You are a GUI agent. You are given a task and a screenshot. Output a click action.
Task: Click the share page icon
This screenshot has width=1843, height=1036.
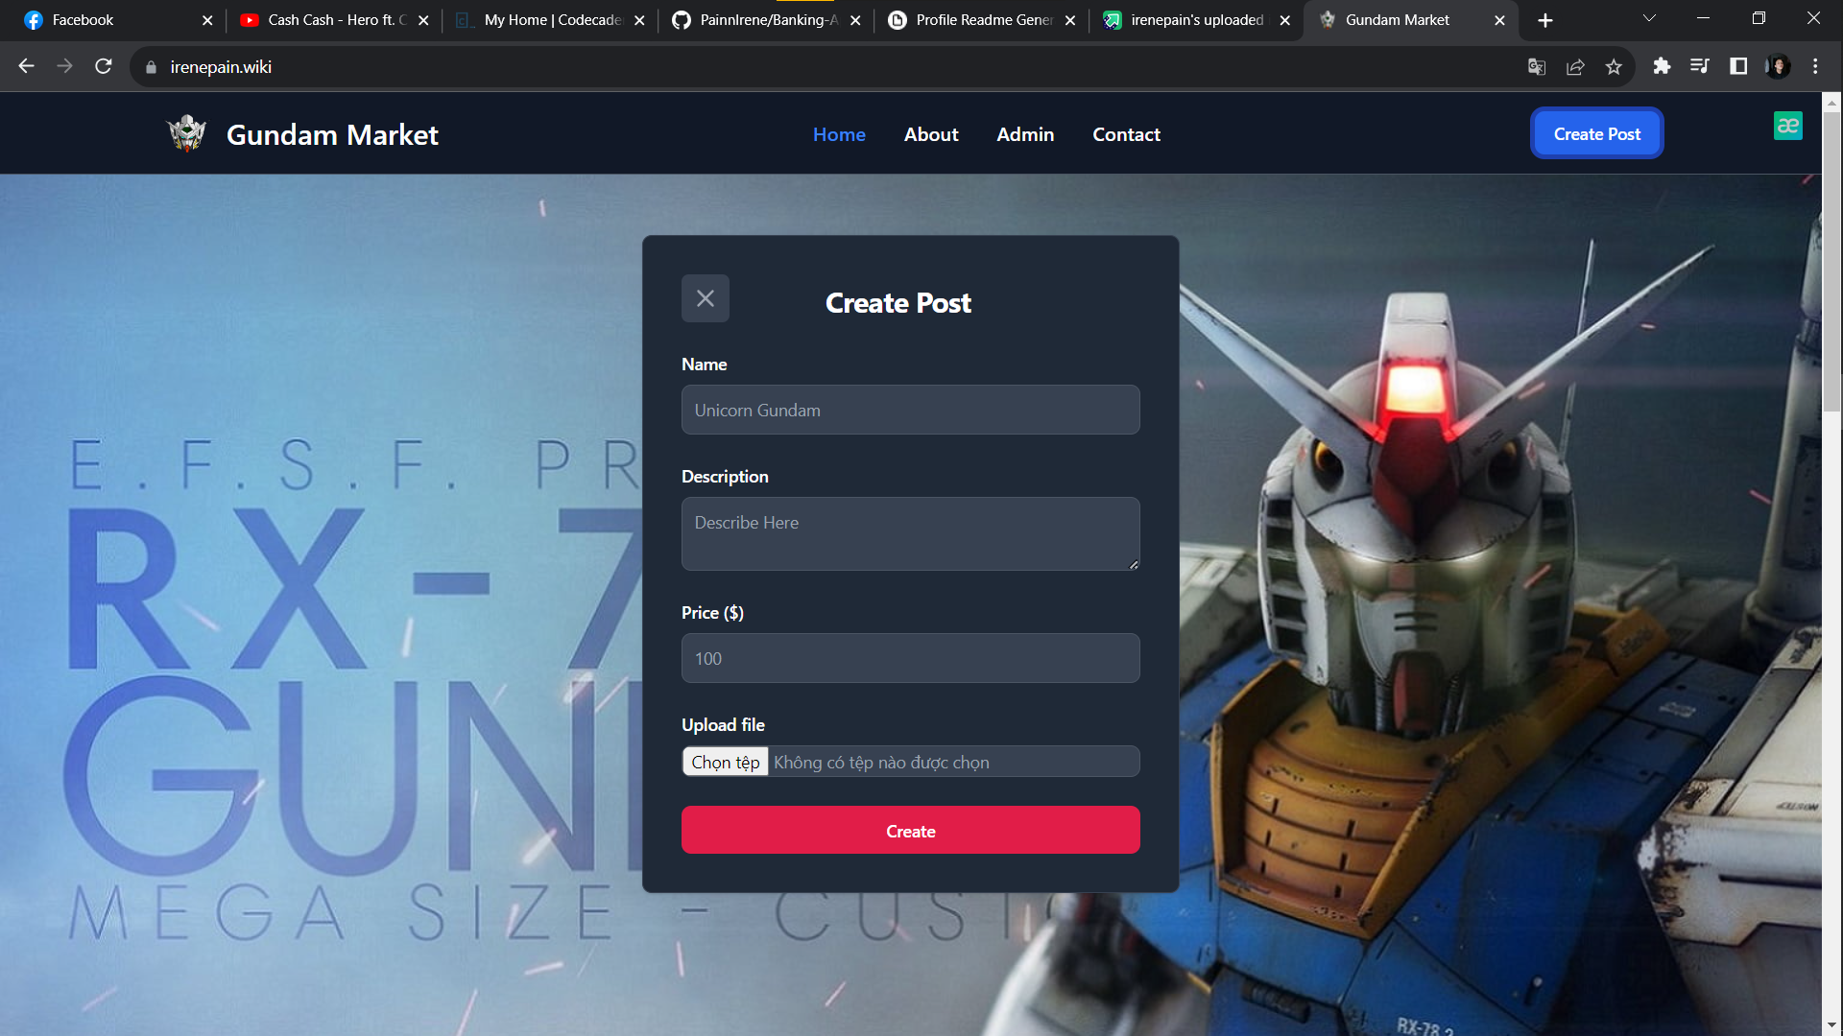pyautogui.click(x=1575, y=67)
